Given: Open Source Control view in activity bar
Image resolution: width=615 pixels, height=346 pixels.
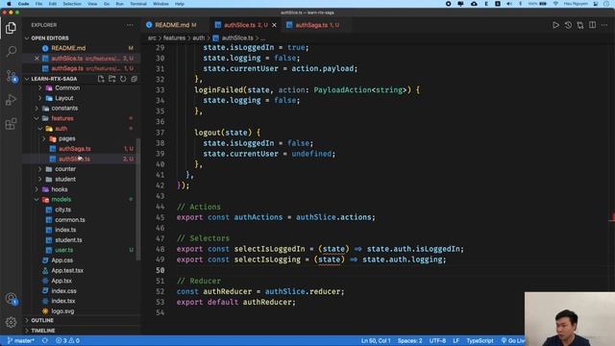Looking at the screenshot, I should click(x=11, y=76).
